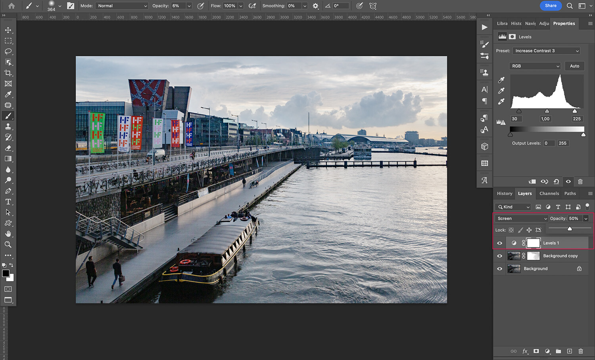Select the Move tool
595x360 pixels.
pos(8,30)
